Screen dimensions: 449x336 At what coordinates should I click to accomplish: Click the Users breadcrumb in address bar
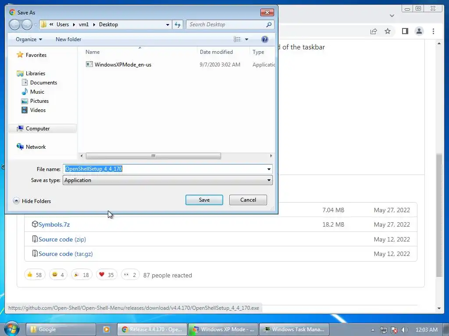pyautogui.click(x=63, y=24)
